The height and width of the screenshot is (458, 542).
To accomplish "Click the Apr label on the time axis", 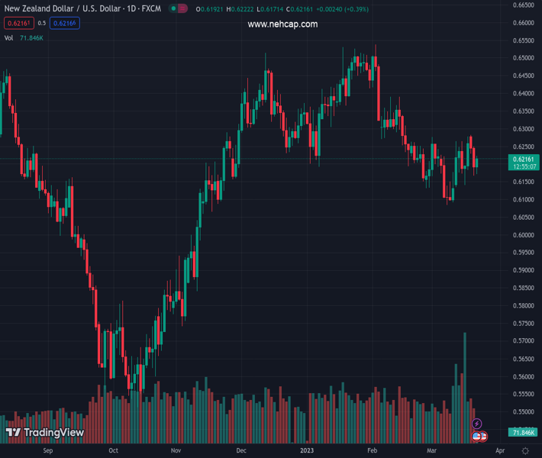I will [498, 450].
